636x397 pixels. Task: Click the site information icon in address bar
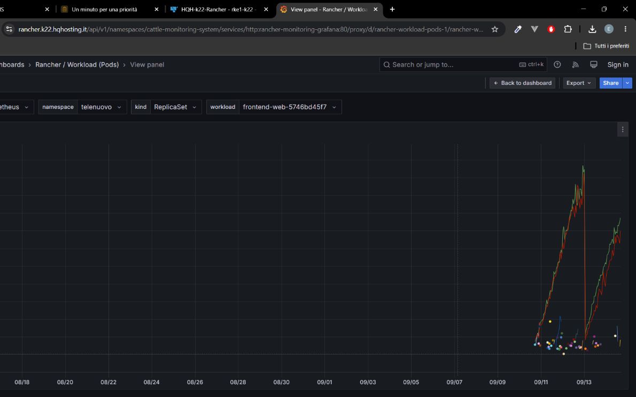9,29
